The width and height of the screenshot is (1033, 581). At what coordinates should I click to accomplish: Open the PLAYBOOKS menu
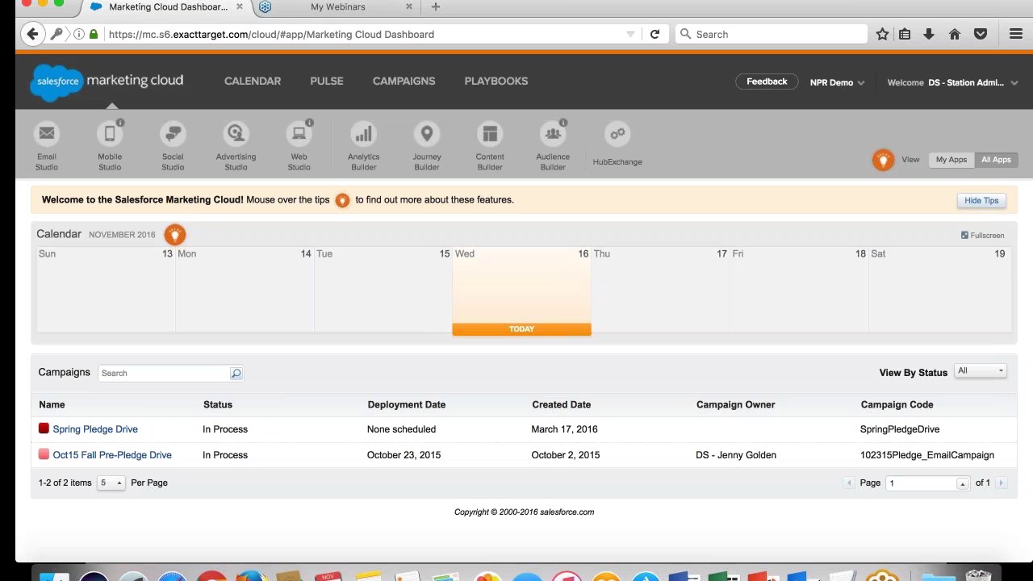tap(496, 81)
